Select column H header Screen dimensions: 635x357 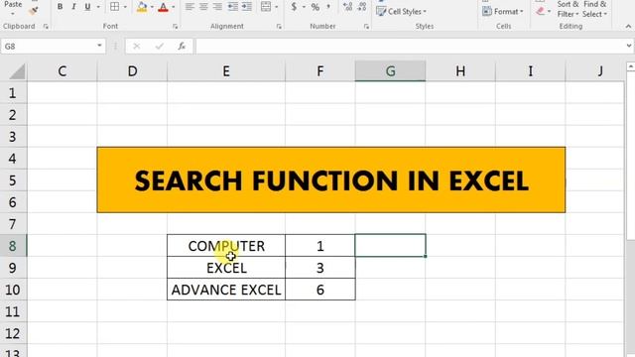tap(460, 71)
